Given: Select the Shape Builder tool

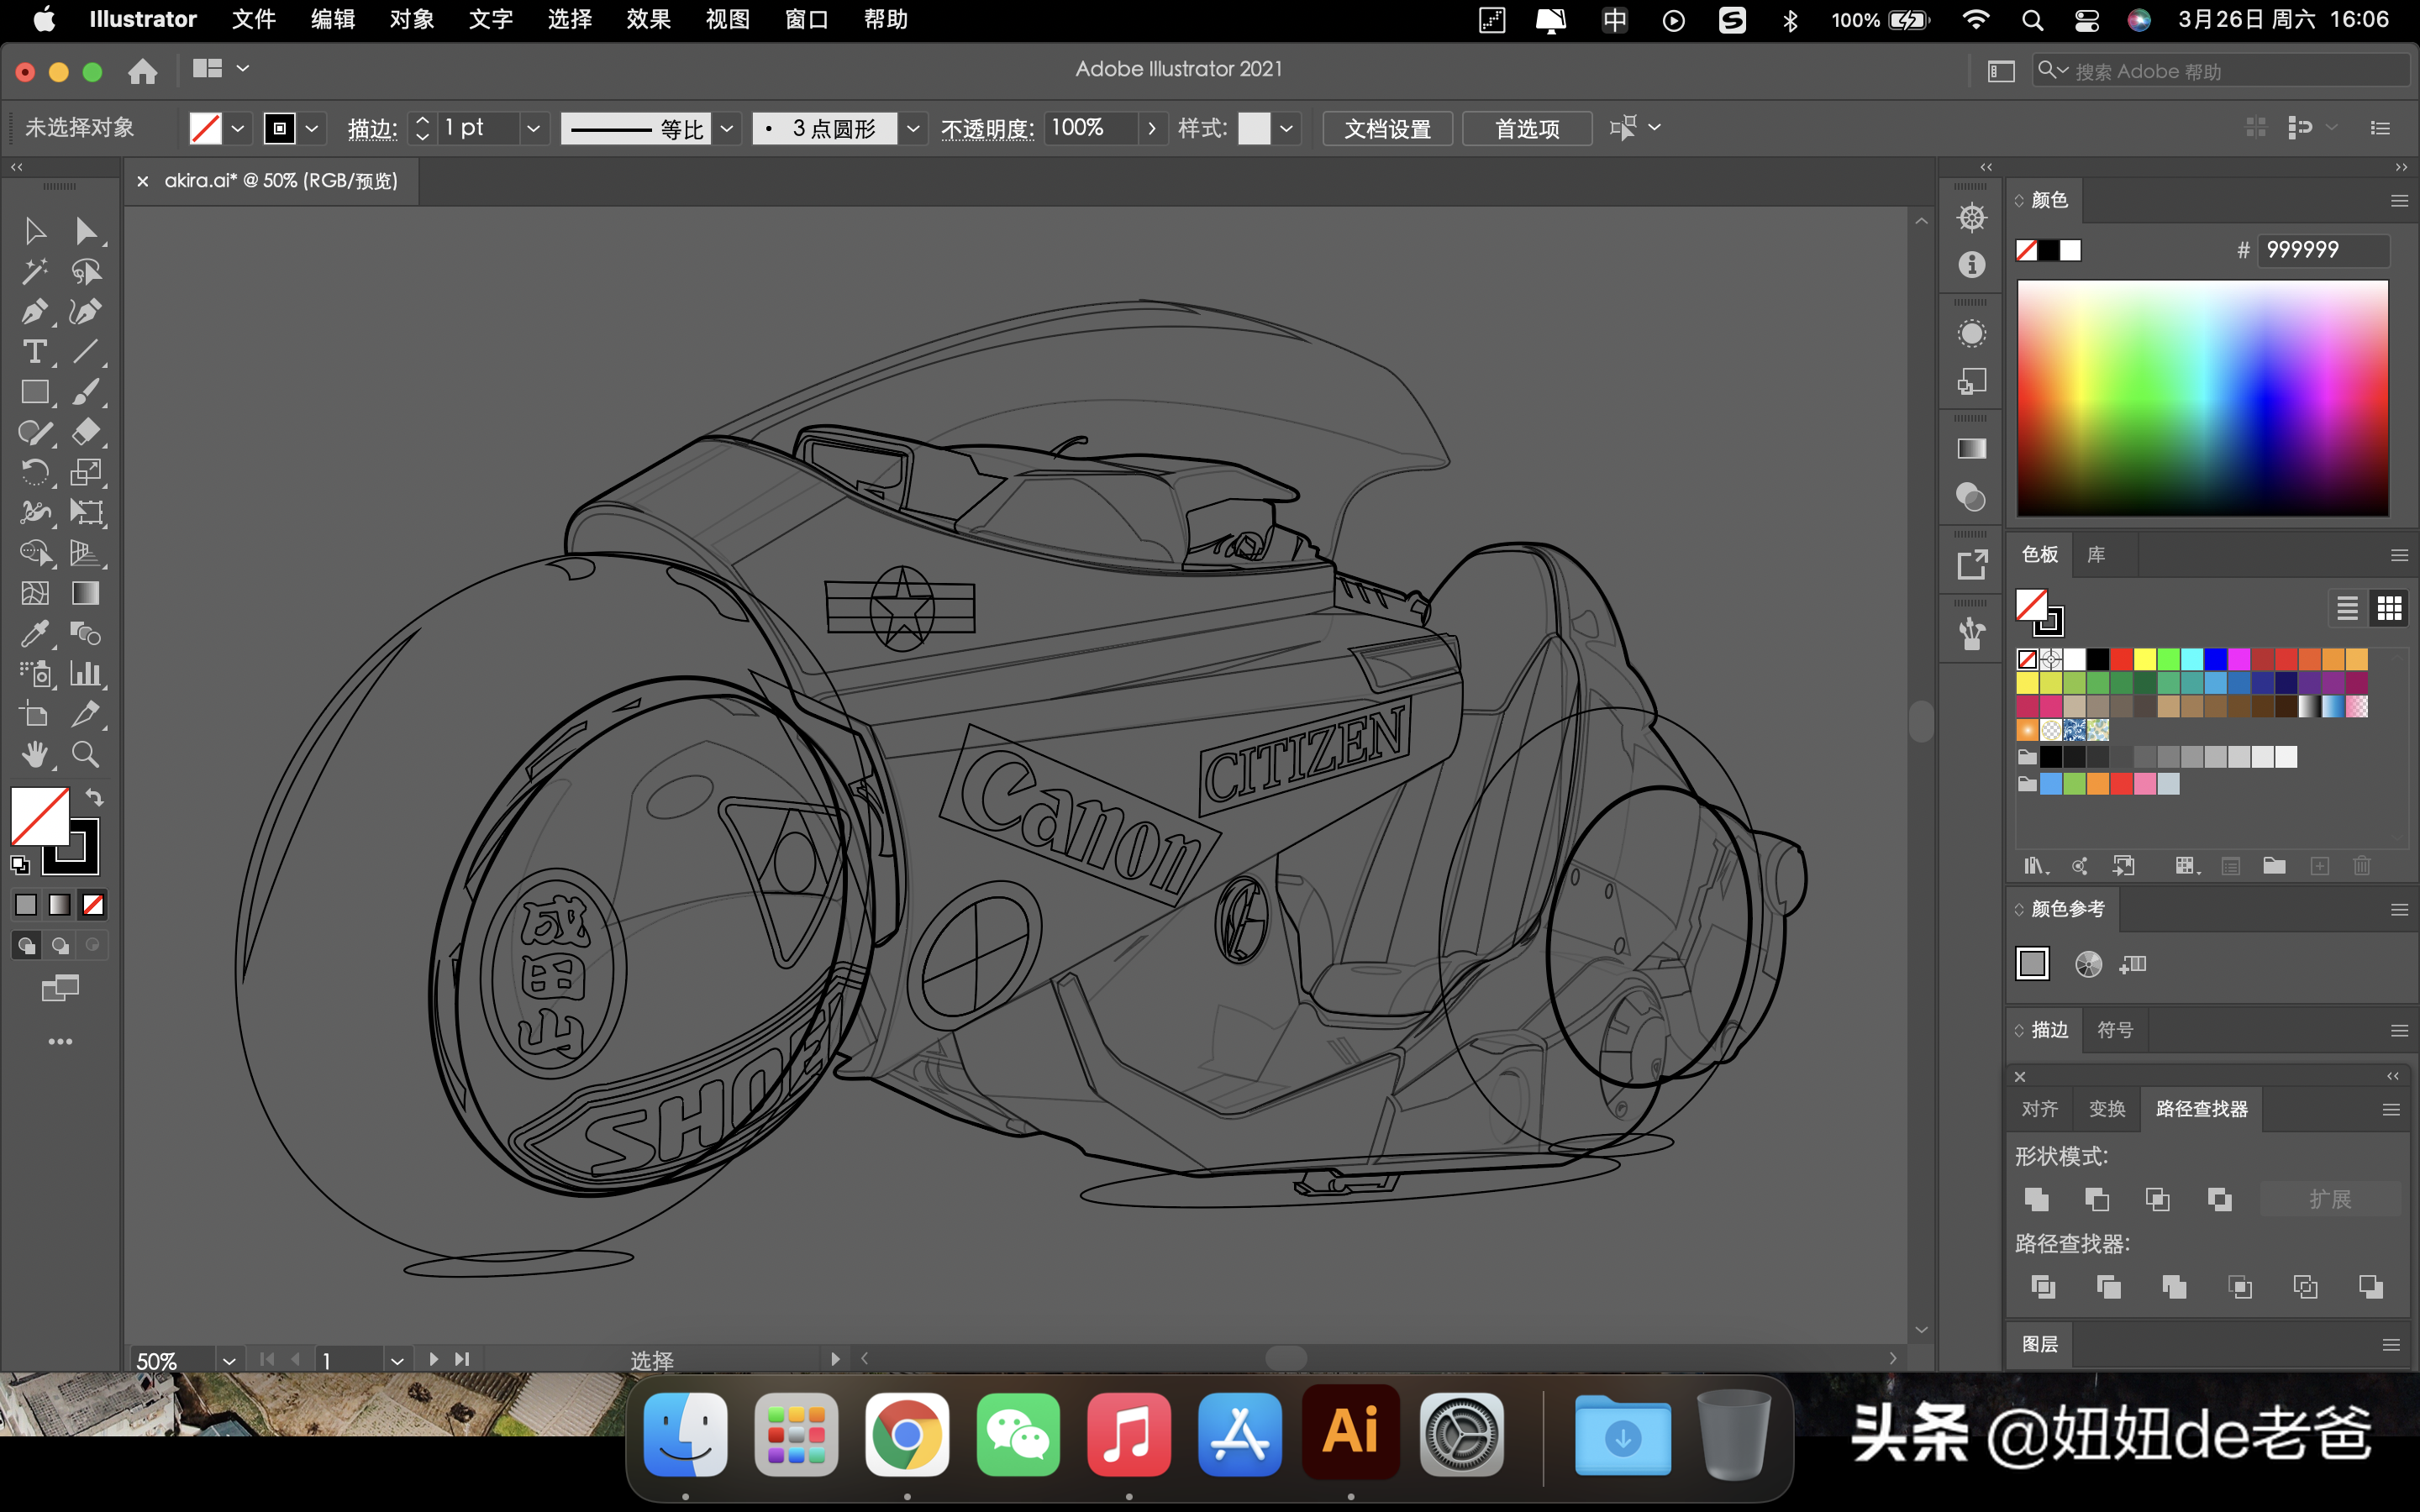Looking at the screenshot, I should click(35, 553).
